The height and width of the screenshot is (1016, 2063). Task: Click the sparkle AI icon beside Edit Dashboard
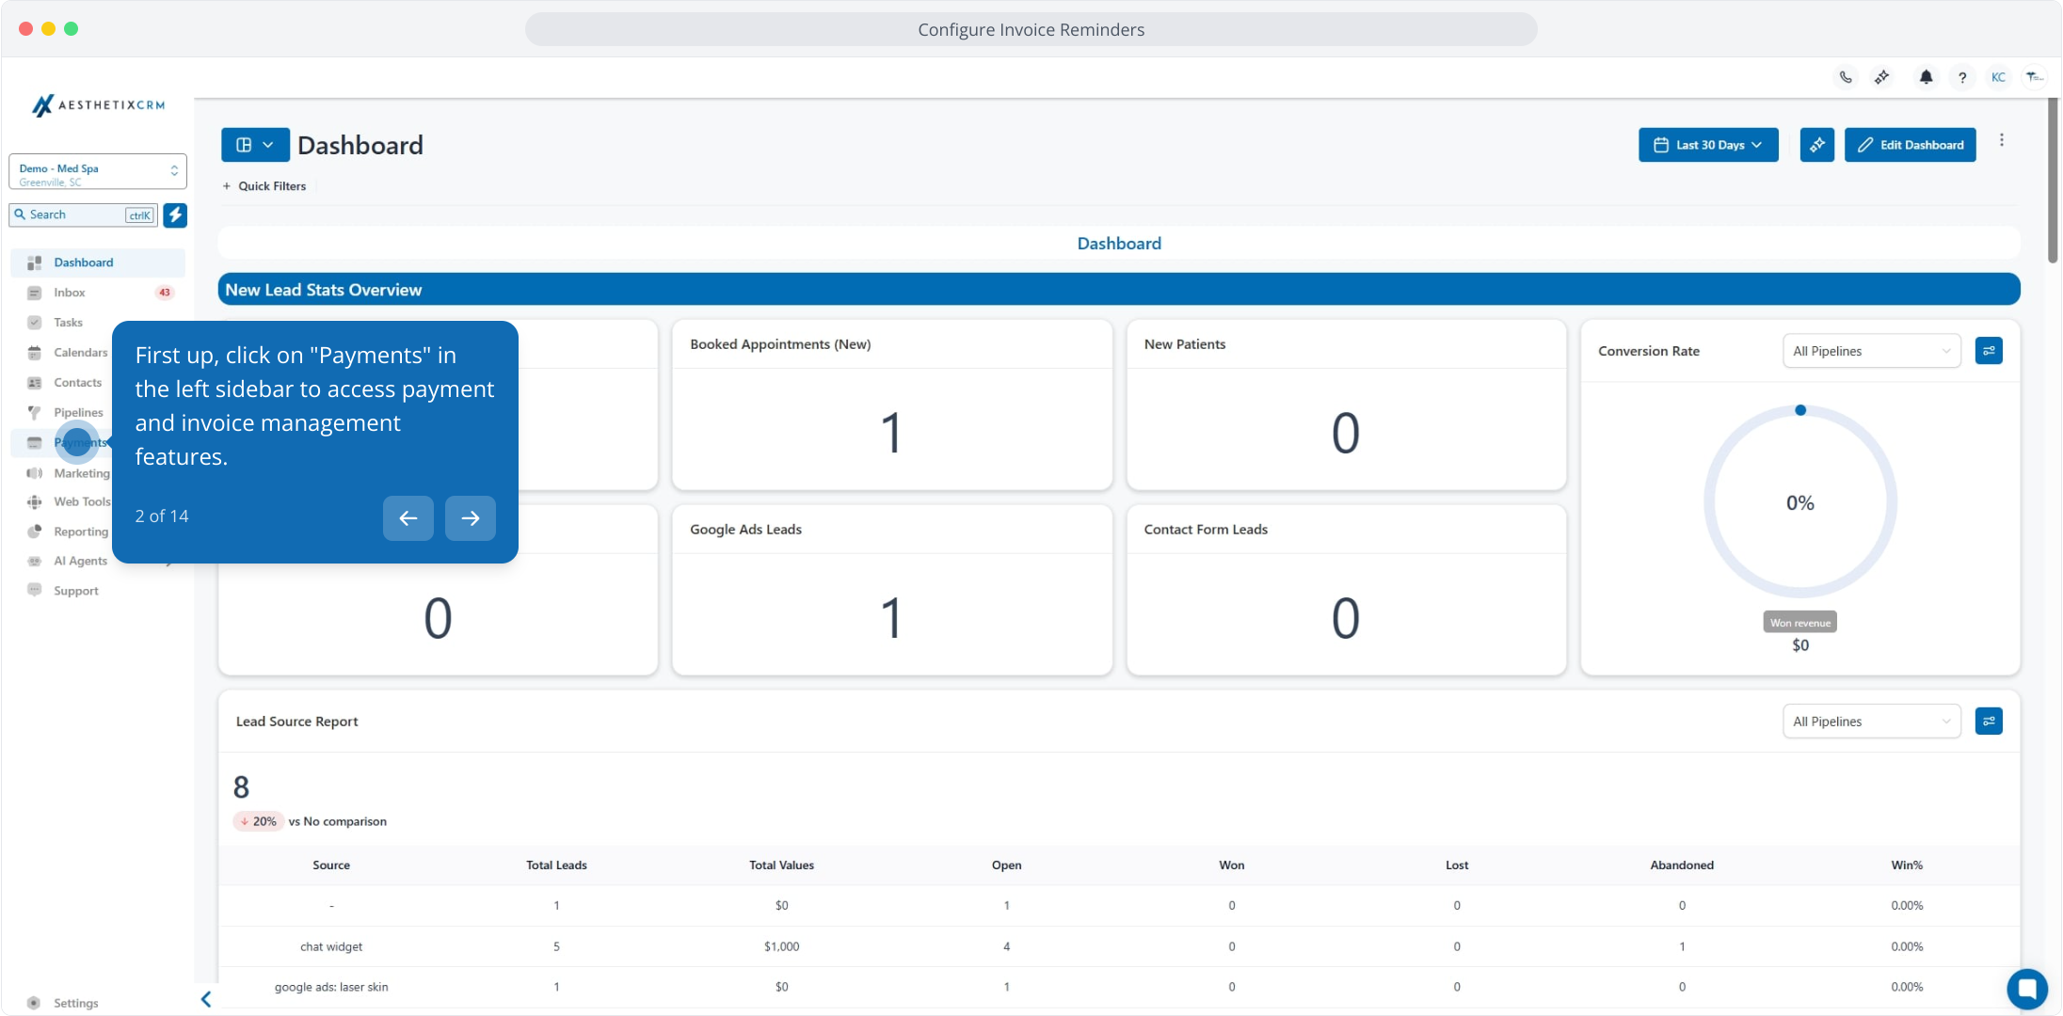[x=1816, y=145]
